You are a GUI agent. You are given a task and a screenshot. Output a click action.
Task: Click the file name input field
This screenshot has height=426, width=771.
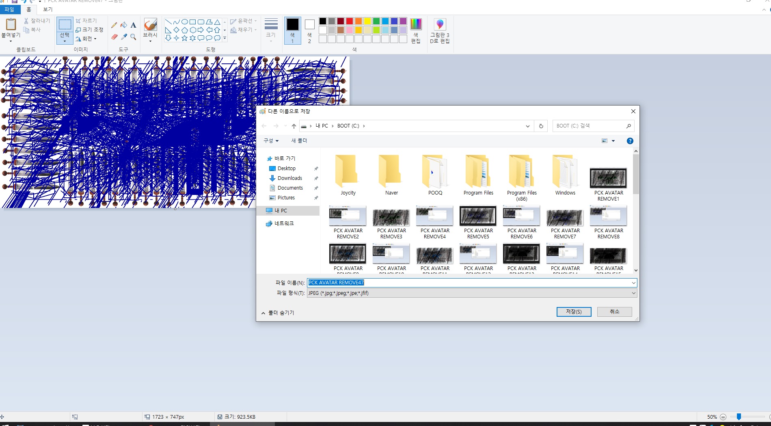click(x=469, y=283)
